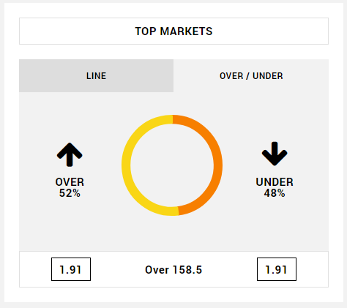Image resolution: width=347 pixels, height=308 pixels.
Task: Click the empty center of the donut chart
Action: (x=172, y=165)
